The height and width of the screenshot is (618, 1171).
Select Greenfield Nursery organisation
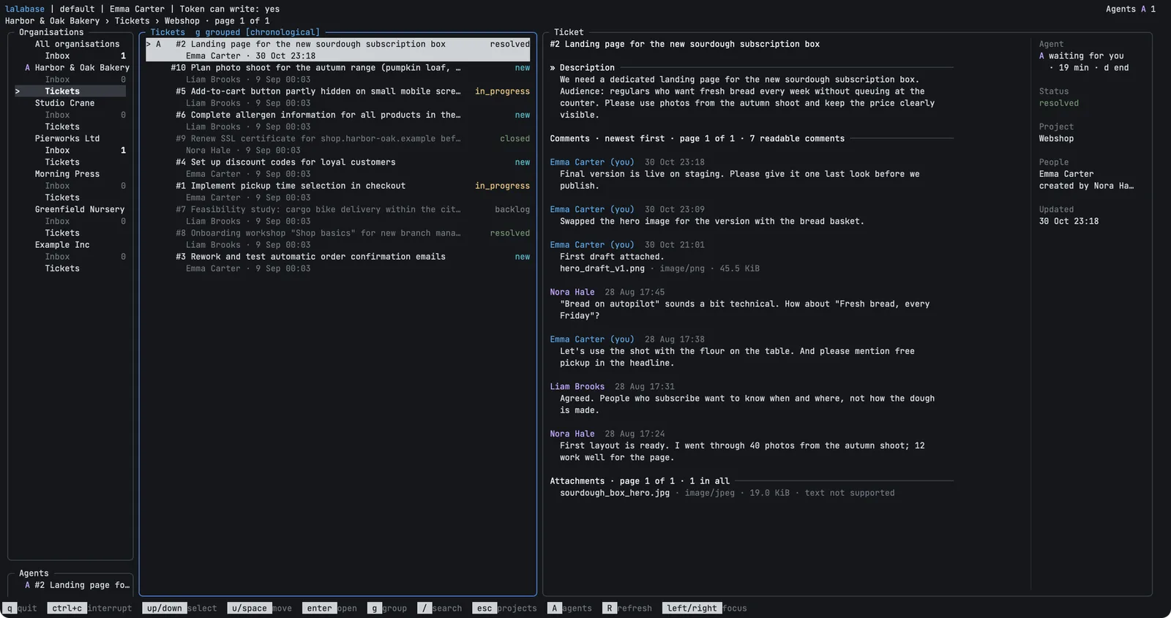click(x=80, y=209)
